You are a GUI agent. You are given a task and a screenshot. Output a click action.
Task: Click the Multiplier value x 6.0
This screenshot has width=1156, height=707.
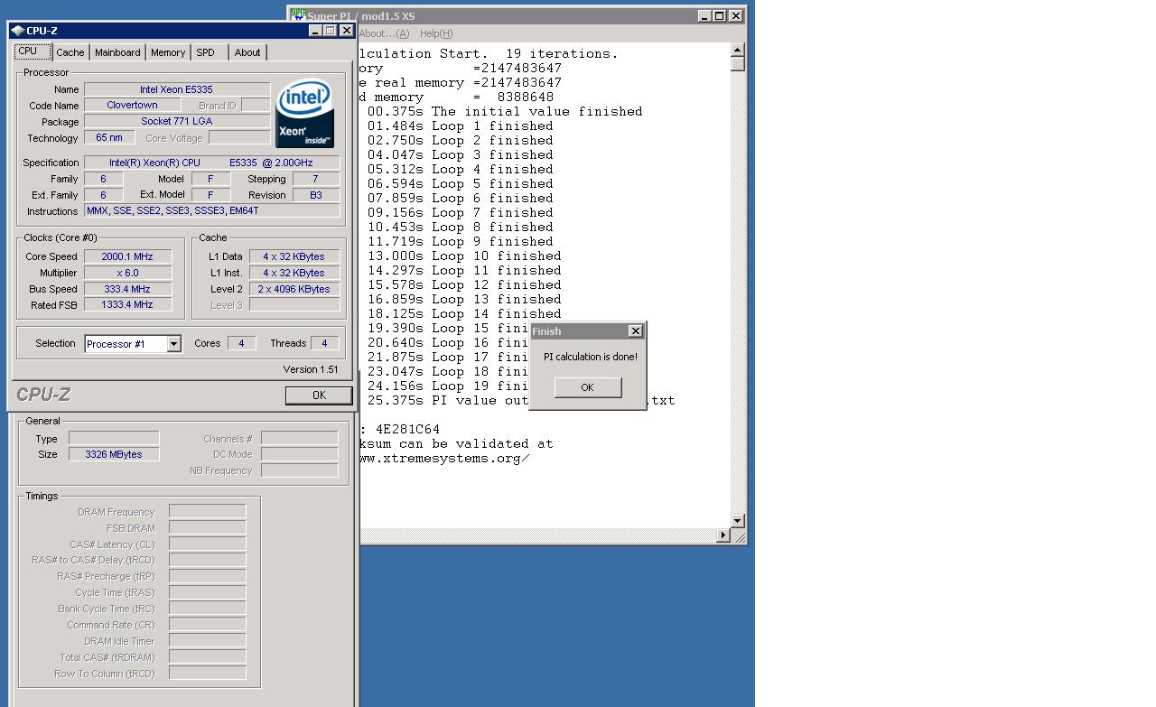tap(127, 273)
